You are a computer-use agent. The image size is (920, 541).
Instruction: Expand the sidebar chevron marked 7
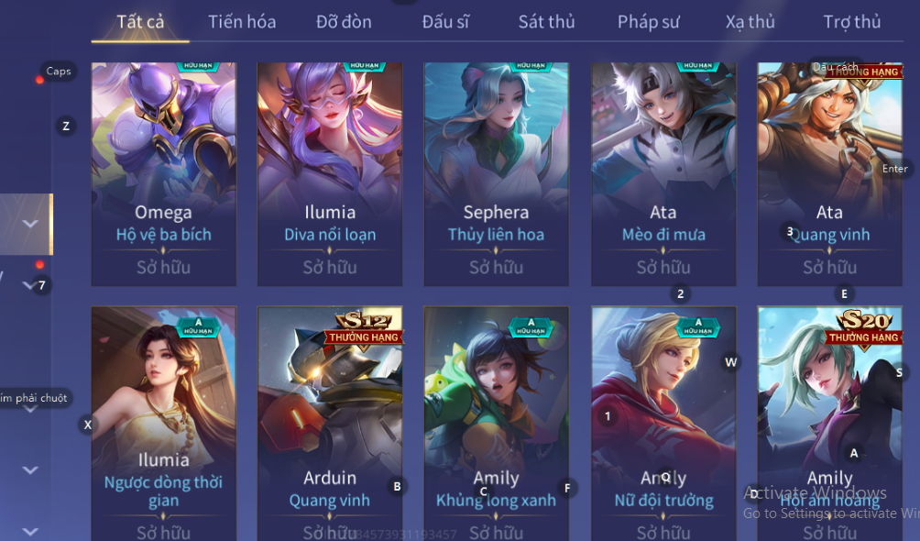30,285
